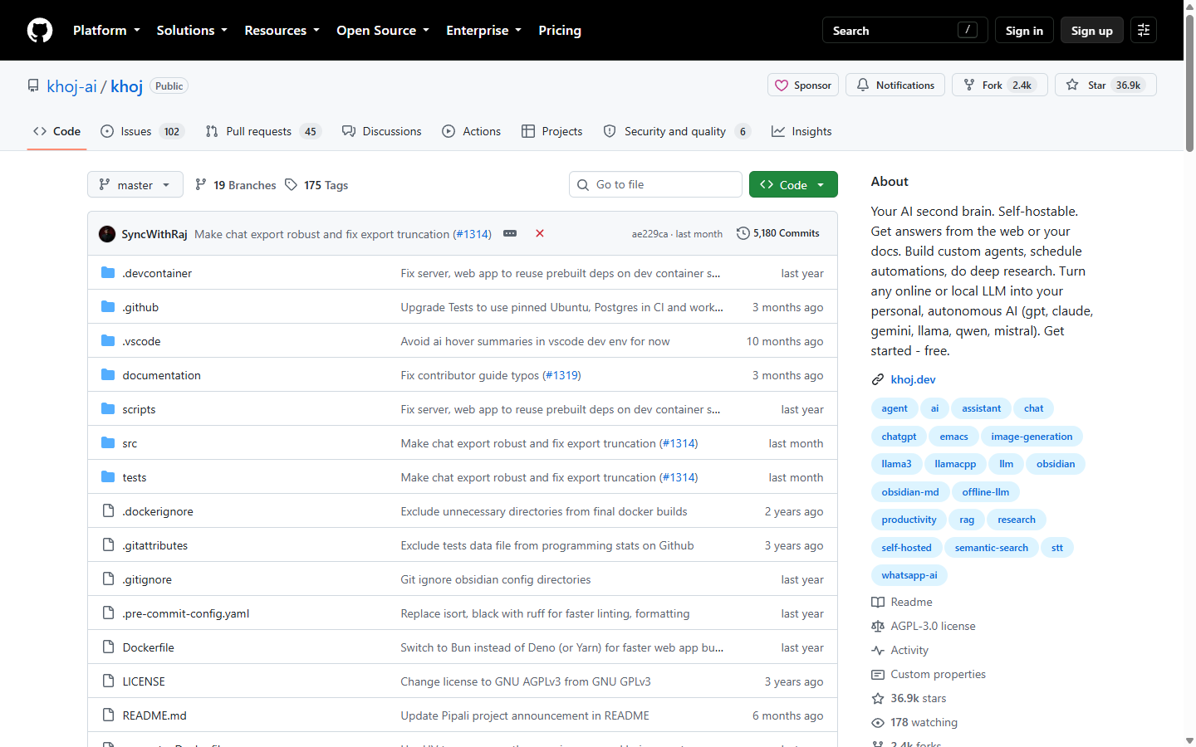Click commit hash ae229ca
1196x747 pixels.
649,234
